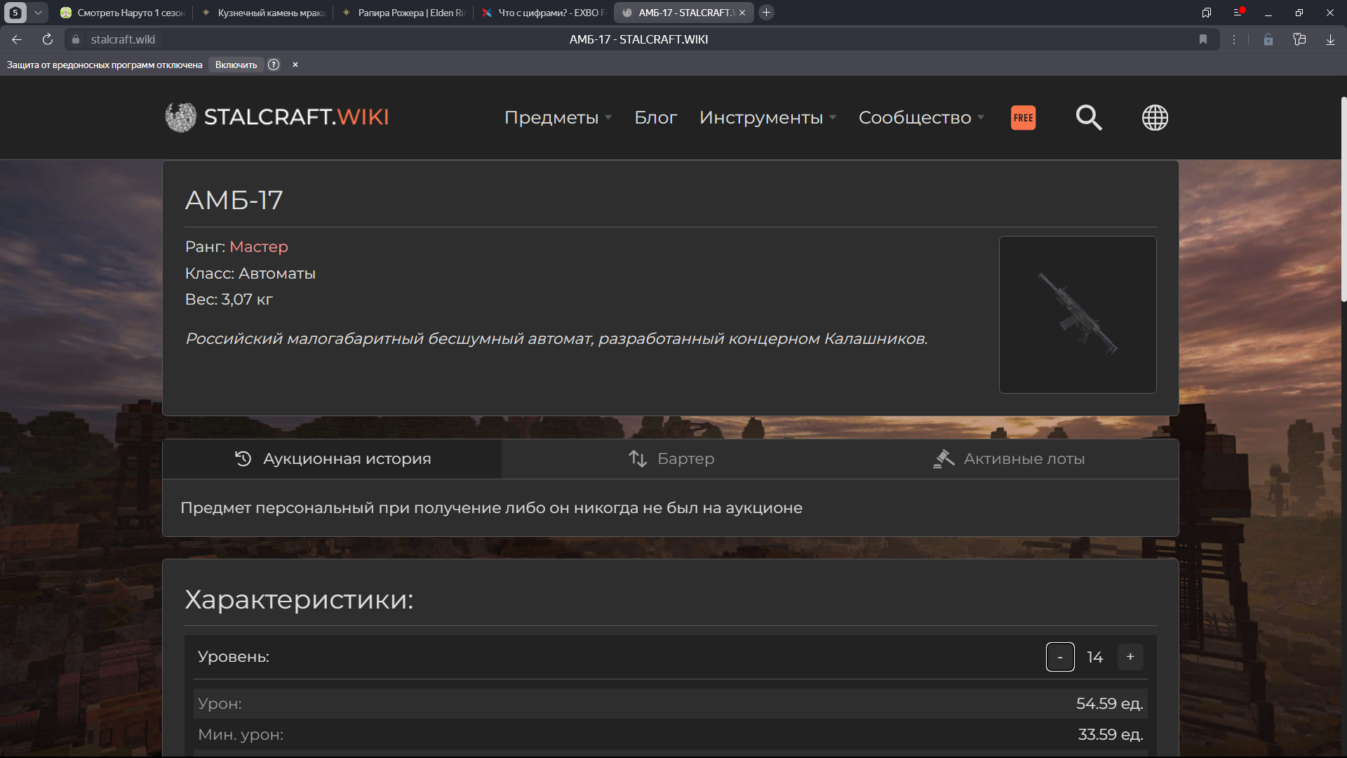Click the lock protection icon in the toolbar
The height and width of the screenshot is (758, 1347).
point(1268,40)
